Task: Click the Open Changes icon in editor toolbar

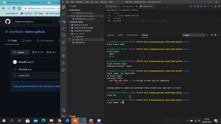Action: click(x=198, y=6)
